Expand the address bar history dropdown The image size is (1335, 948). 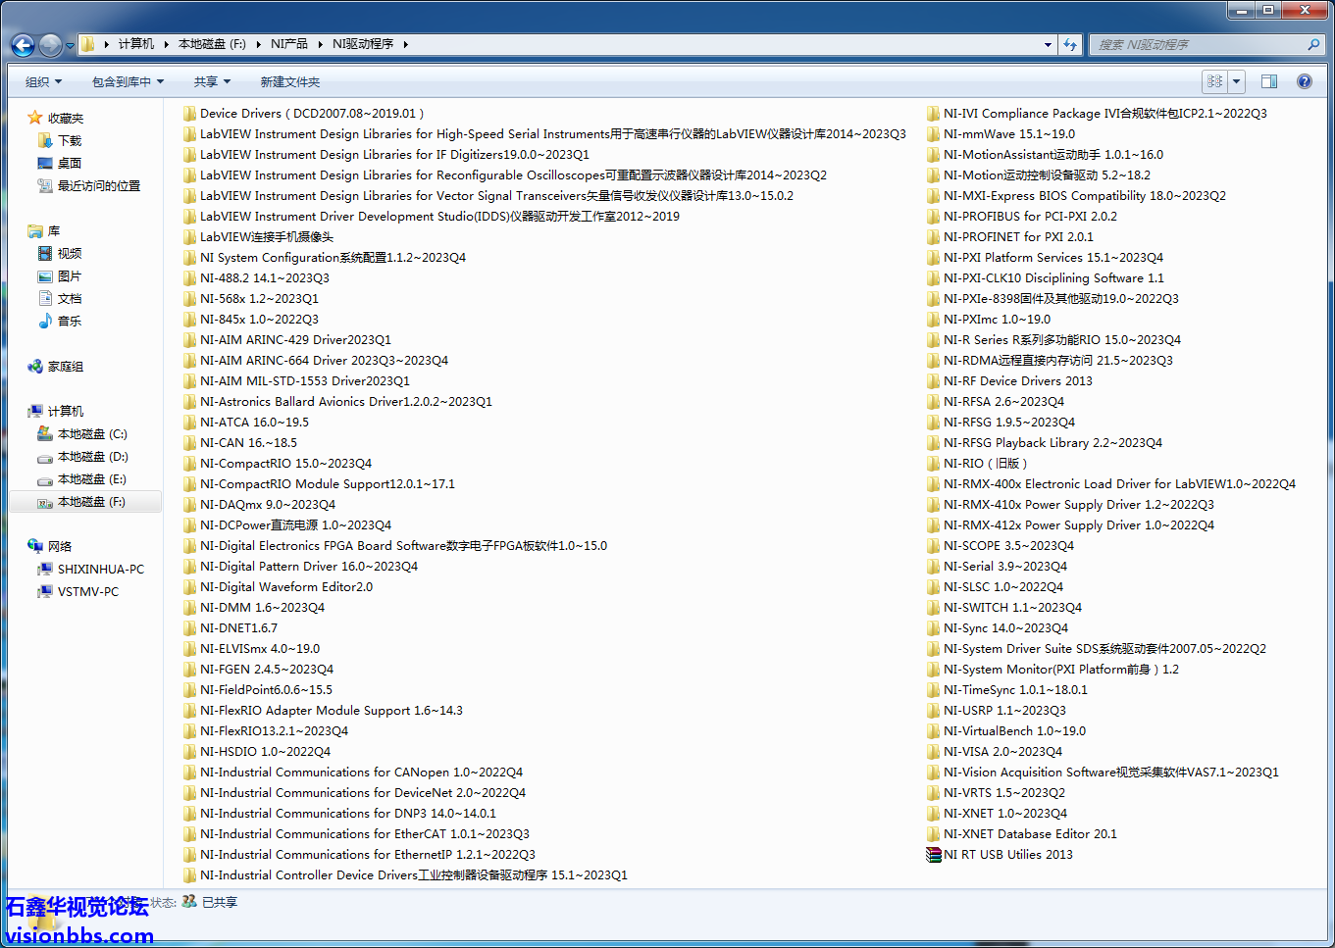(x=1048, y=44)
